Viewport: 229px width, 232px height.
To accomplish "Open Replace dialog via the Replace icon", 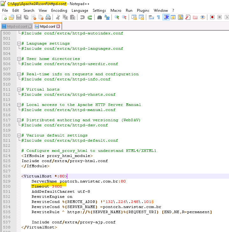I will tap(107, 17).
